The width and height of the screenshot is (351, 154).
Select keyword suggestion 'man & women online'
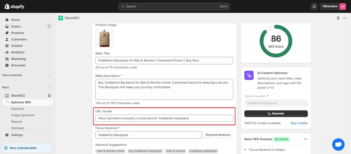[110, 151]
